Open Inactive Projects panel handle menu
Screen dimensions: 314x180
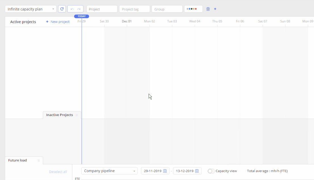coord(77,115)
